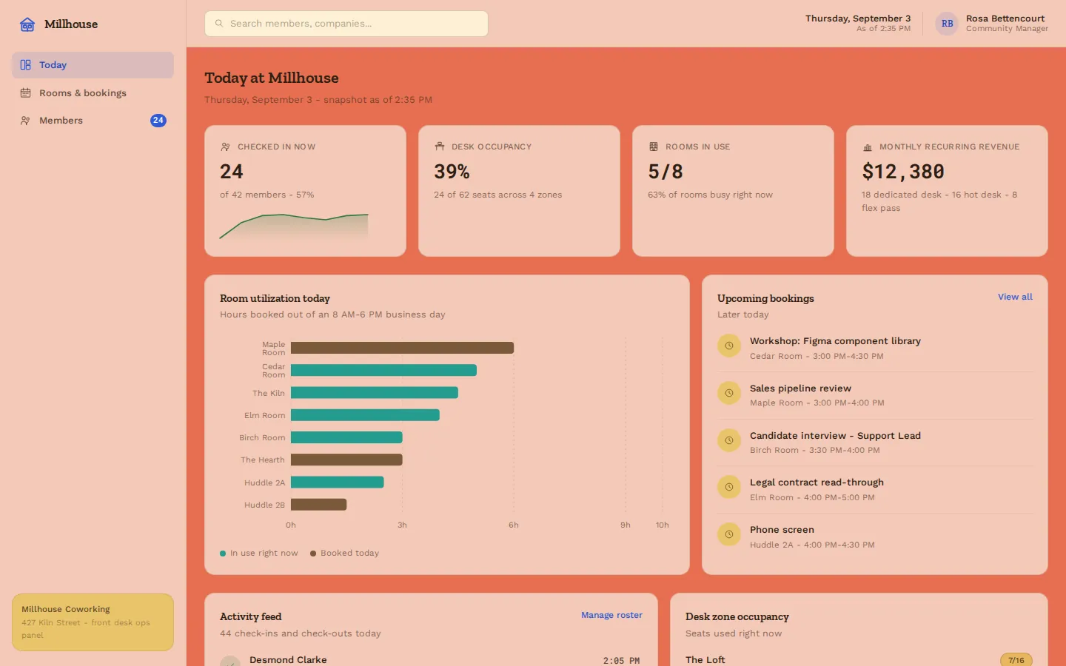Open View all upcoming bookings
1066x666 pixels.
tap(1015, 297)
